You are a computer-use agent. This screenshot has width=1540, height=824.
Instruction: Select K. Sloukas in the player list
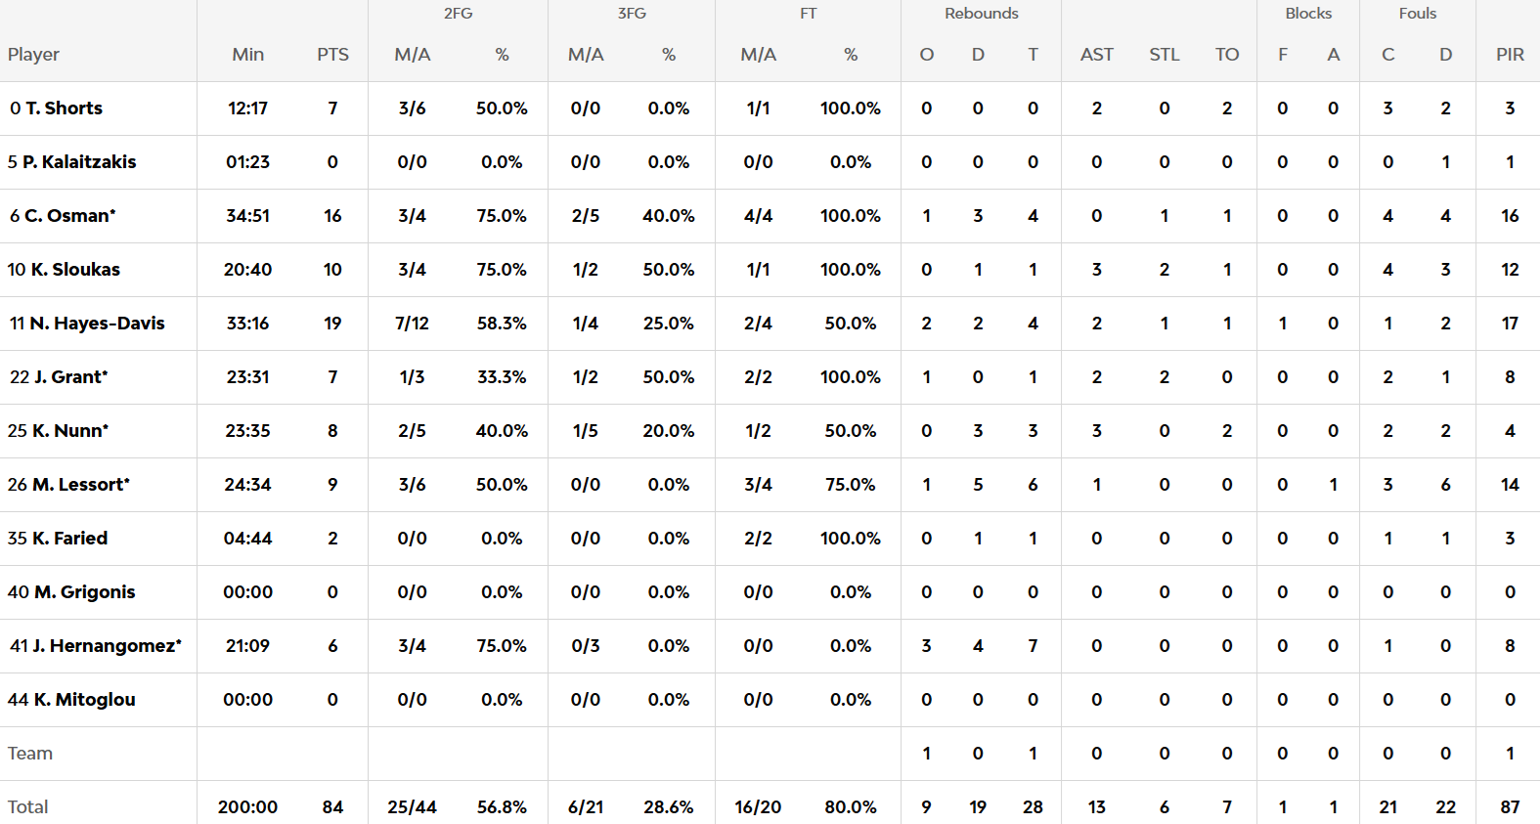point(75,270)
